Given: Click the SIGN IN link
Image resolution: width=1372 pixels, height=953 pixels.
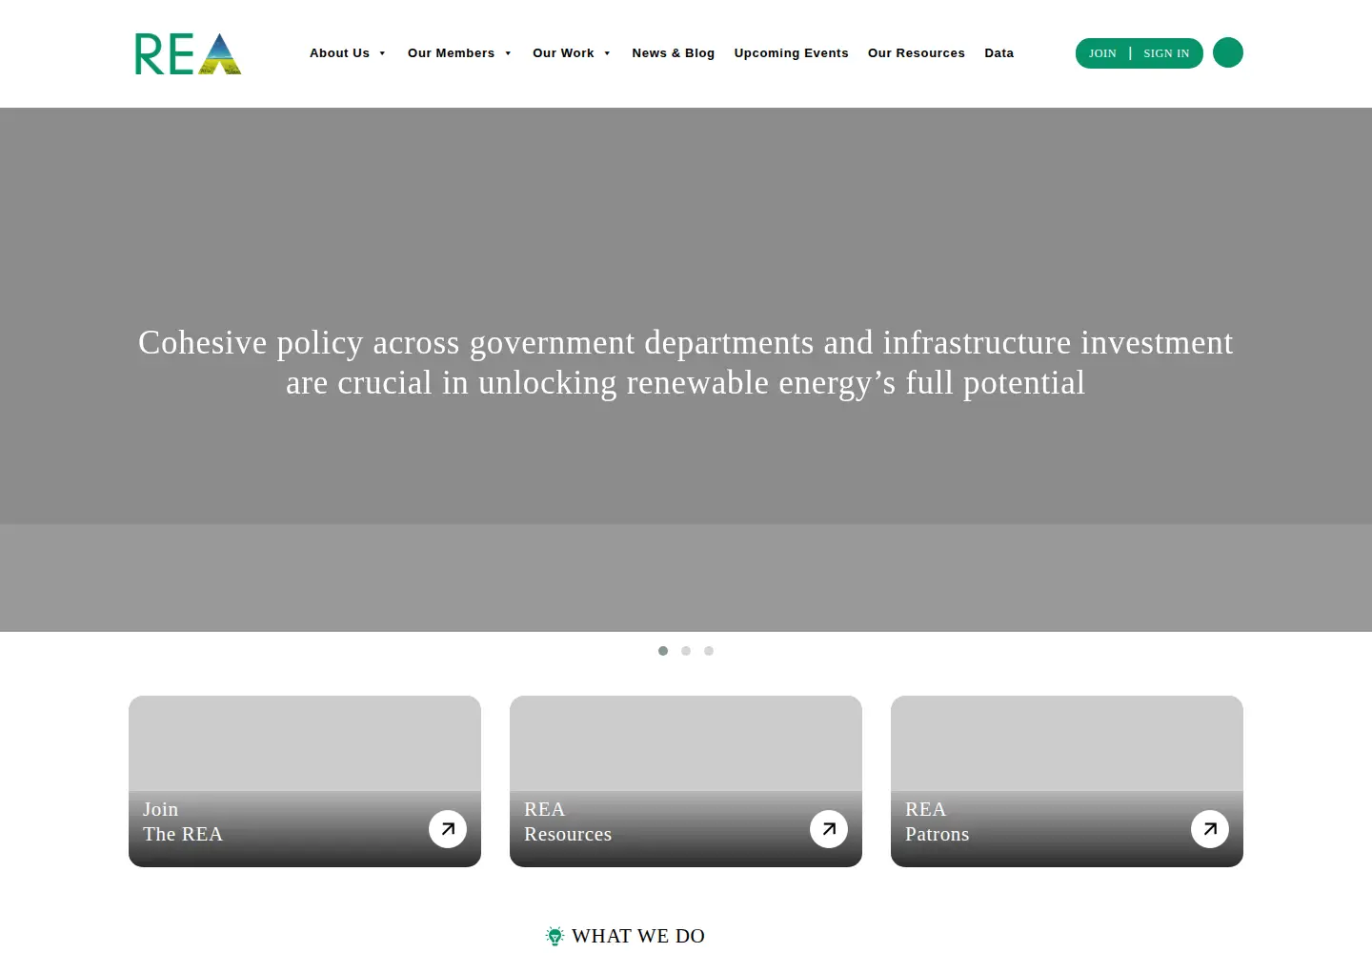Looking at the screenshot, I should tap(1166, 53).
